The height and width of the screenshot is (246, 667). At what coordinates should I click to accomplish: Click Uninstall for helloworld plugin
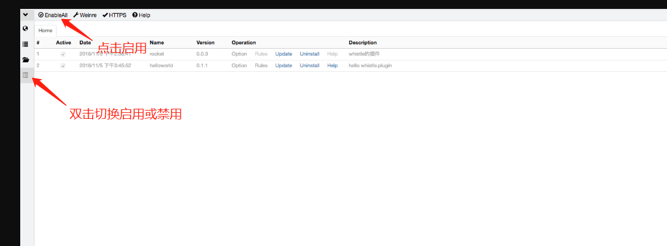pyautogui.click(x=309, y=65)
